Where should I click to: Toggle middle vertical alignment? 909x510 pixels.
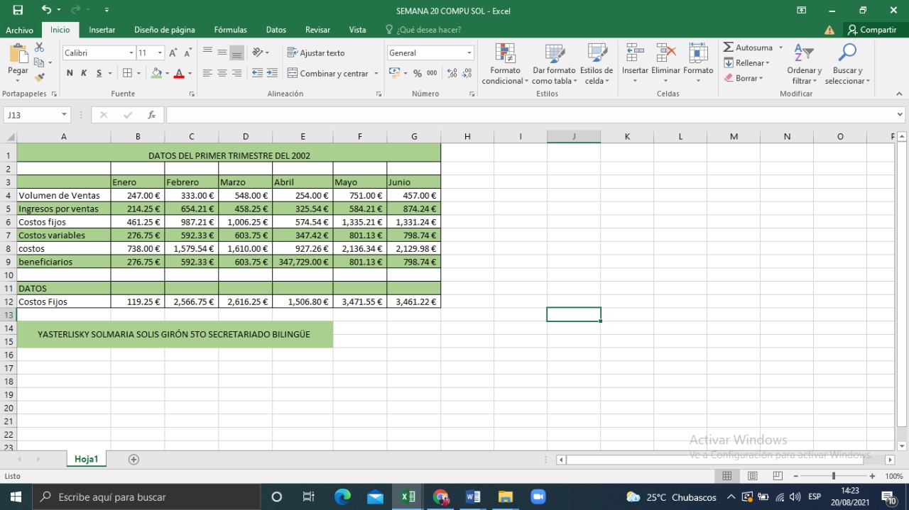click(222, 52)
